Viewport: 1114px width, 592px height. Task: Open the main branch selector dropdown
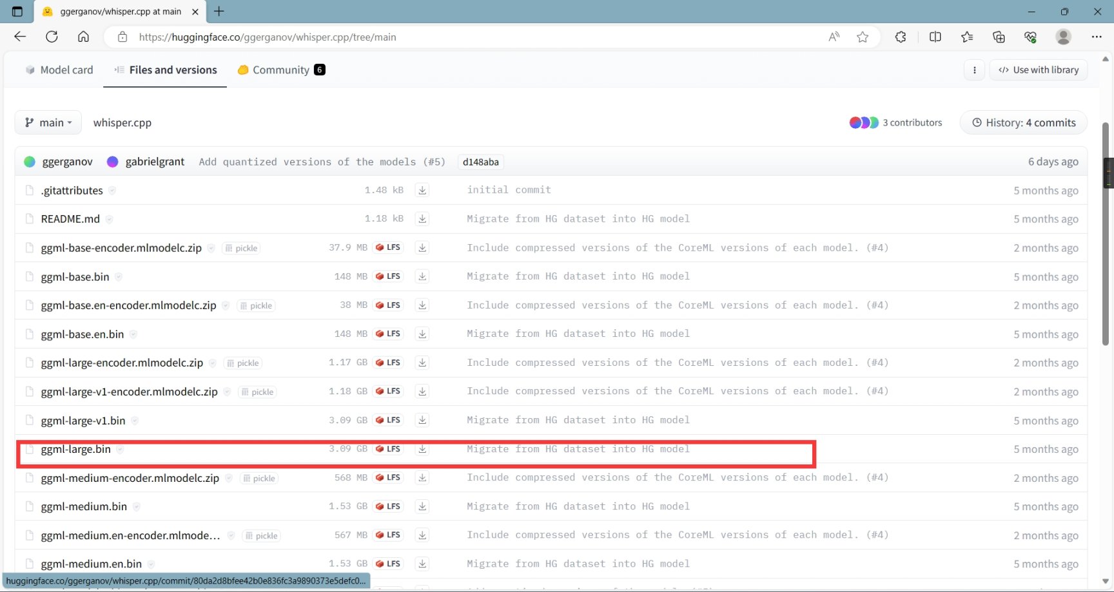48,122
